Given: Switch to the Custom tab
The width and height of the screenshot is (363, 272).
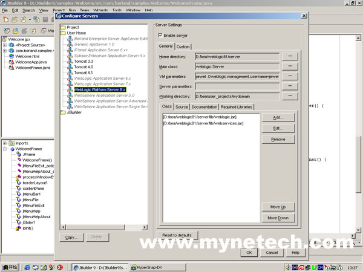Looking at the screenshot, I should click(x=183, y=47).
